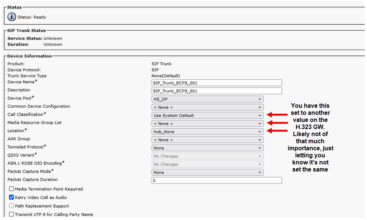Open the Packet Capture Mode dropdown
The height and width of the screenshot is (220, 367).
[x=207, y=172]
